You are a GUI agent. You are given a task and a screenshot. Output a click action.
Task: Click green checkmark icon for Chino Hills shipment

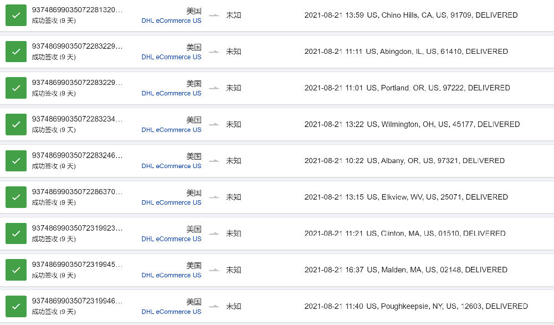(16, 15)
